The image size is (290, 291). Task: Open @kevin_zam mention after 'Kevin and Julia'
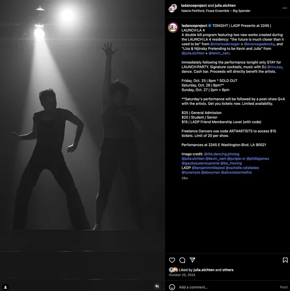[219, 53]
